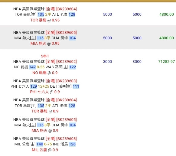Open game code BK239602
The height and width of the screenshot is (156, 176).
pyautogui.click(x=67, y=61)
